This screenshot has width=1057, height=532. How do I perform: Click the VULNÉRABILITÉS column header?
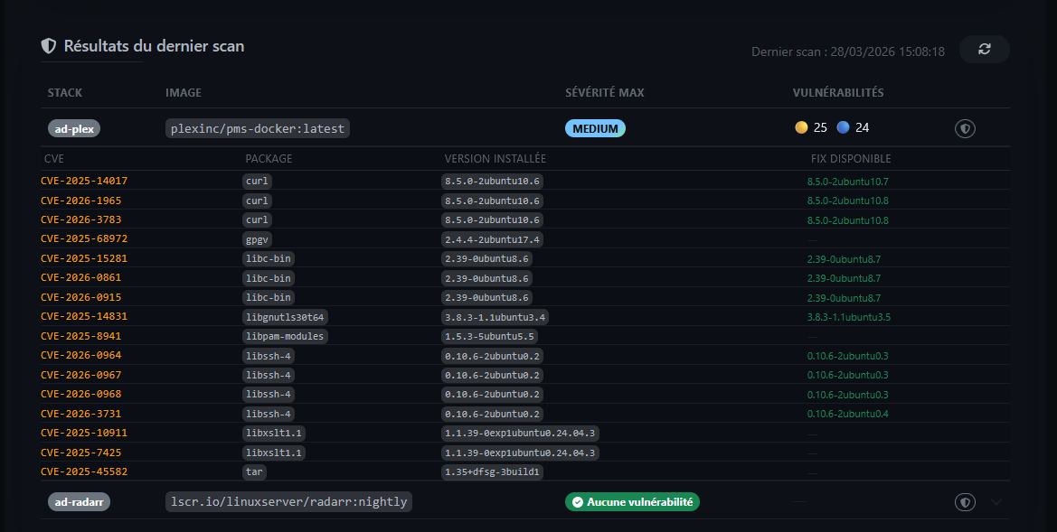coord(838,93)
